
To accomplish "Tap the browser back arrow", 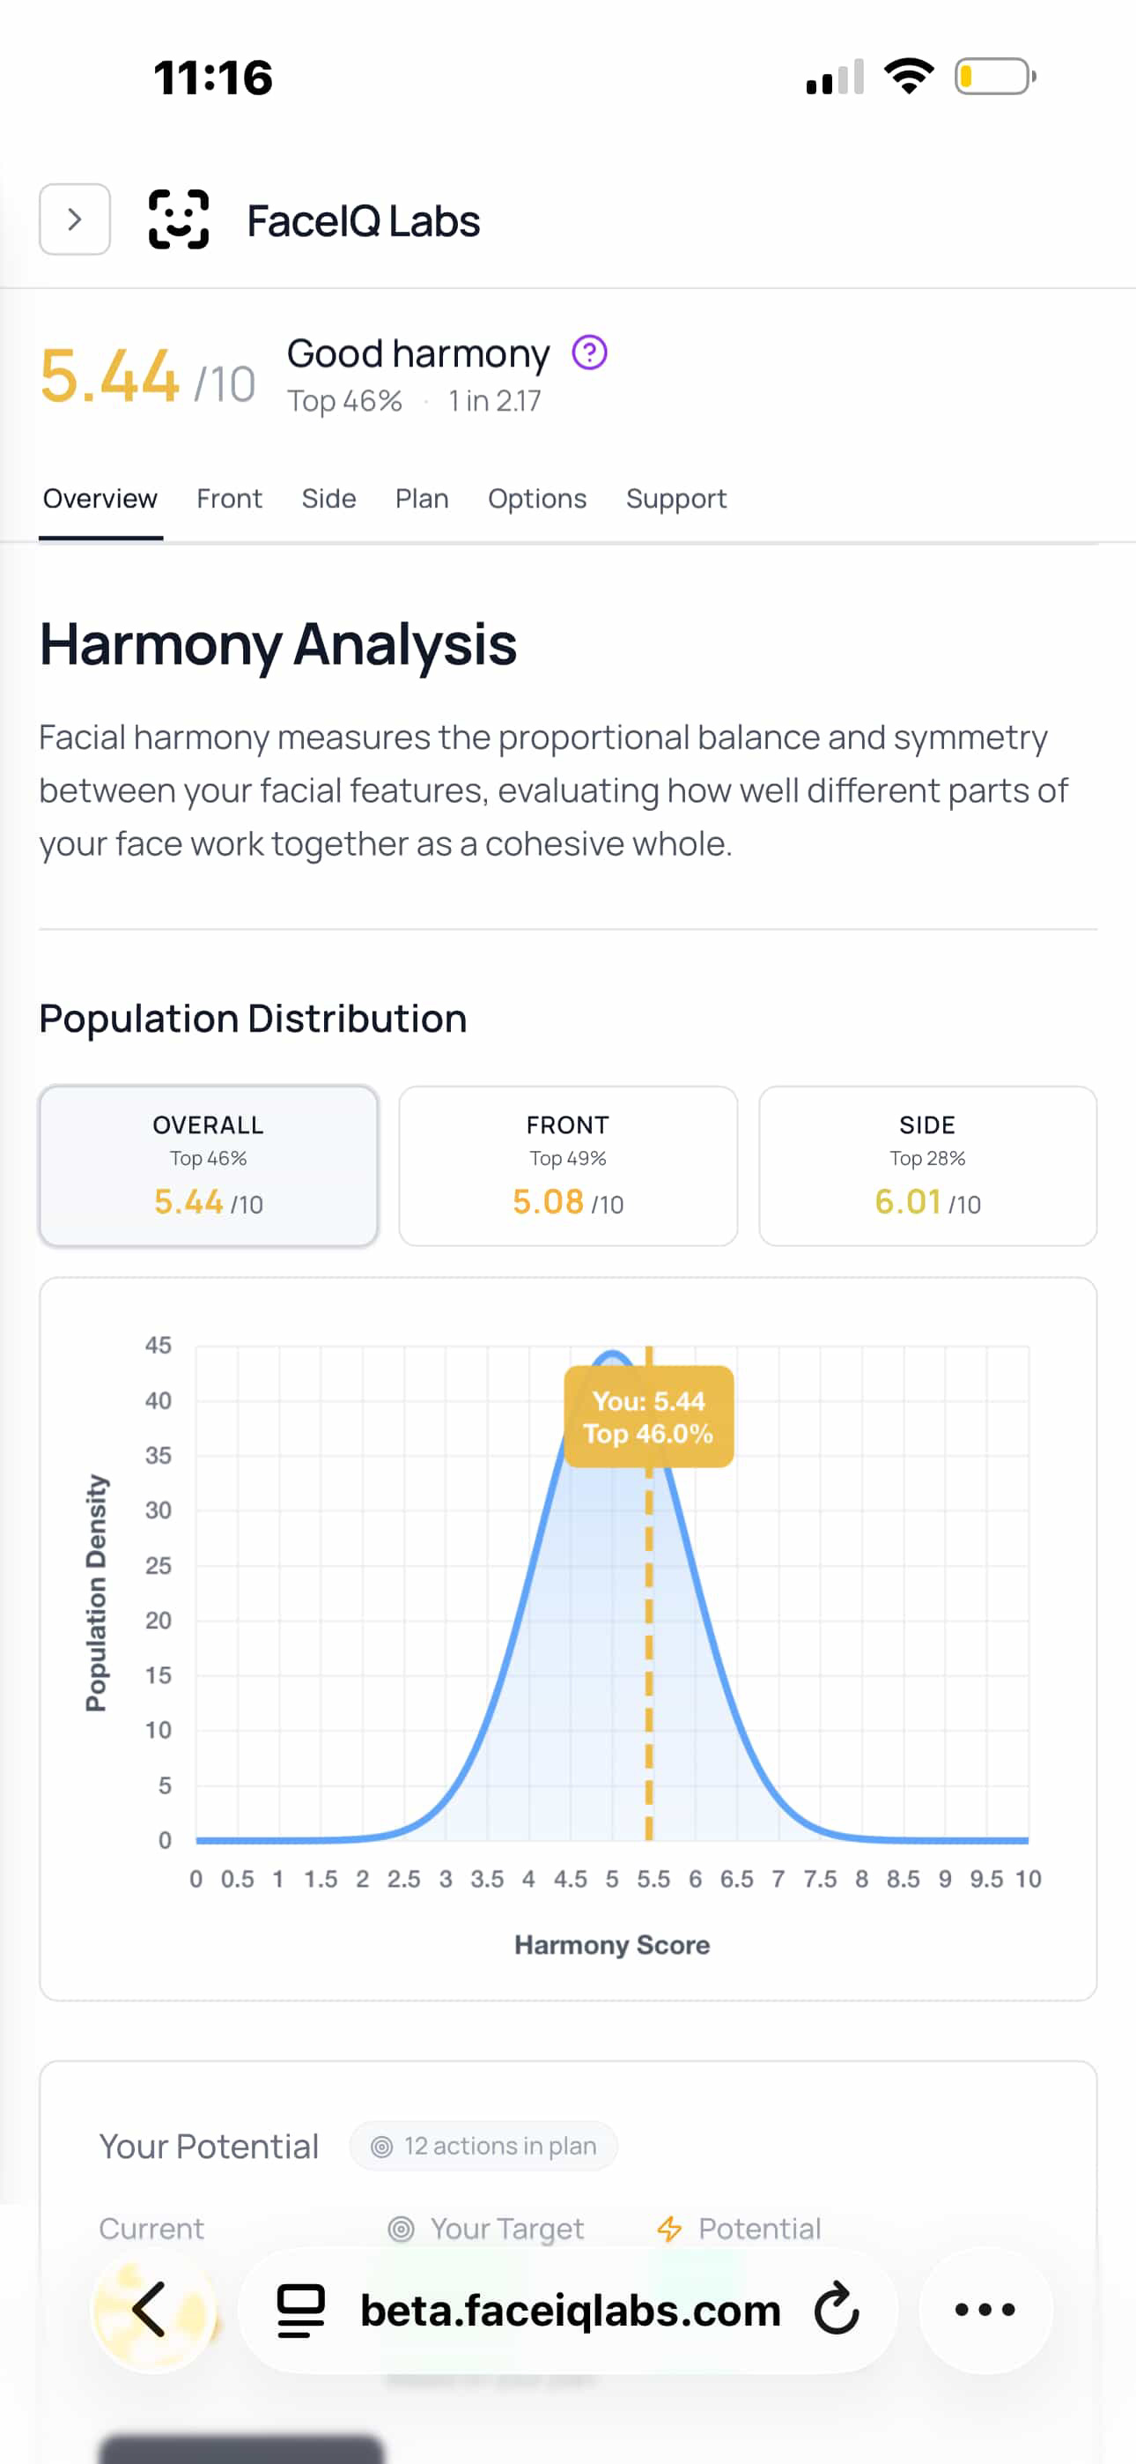I will pos(150,2309).
